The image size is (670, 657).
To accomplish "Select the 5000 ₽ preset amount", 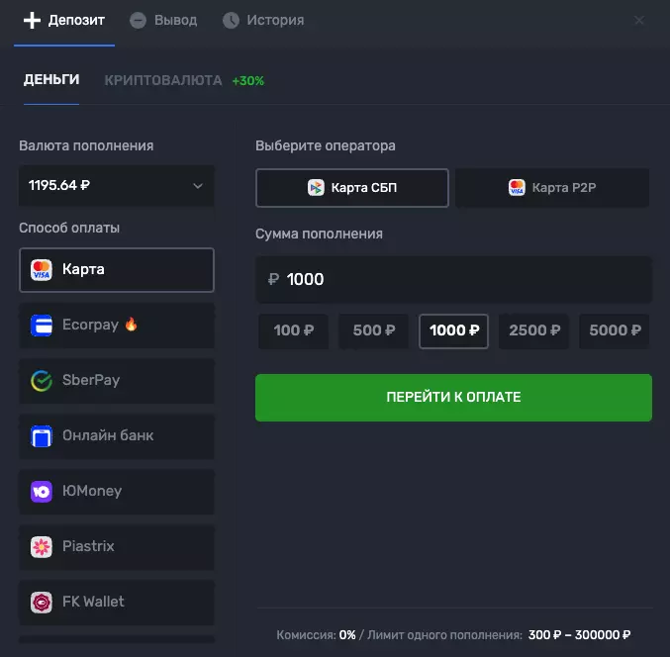I will pyautogui.click(x=614, y=331).
